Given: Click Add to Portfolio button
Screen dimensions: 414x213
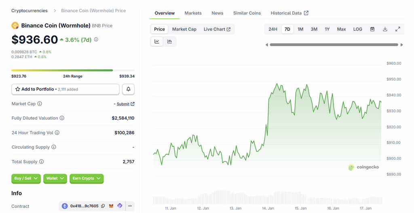Looking at the screenshot, I should 65,89.
